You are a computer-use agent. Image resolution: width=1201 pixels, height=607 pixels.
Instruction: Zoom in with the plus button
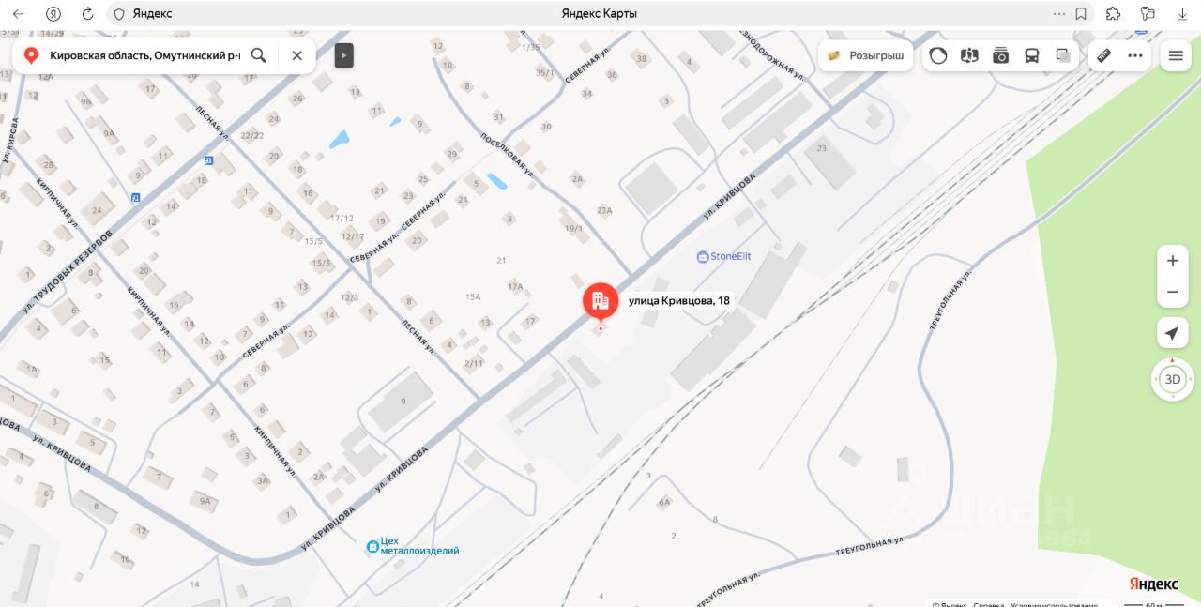point(1172,261)
